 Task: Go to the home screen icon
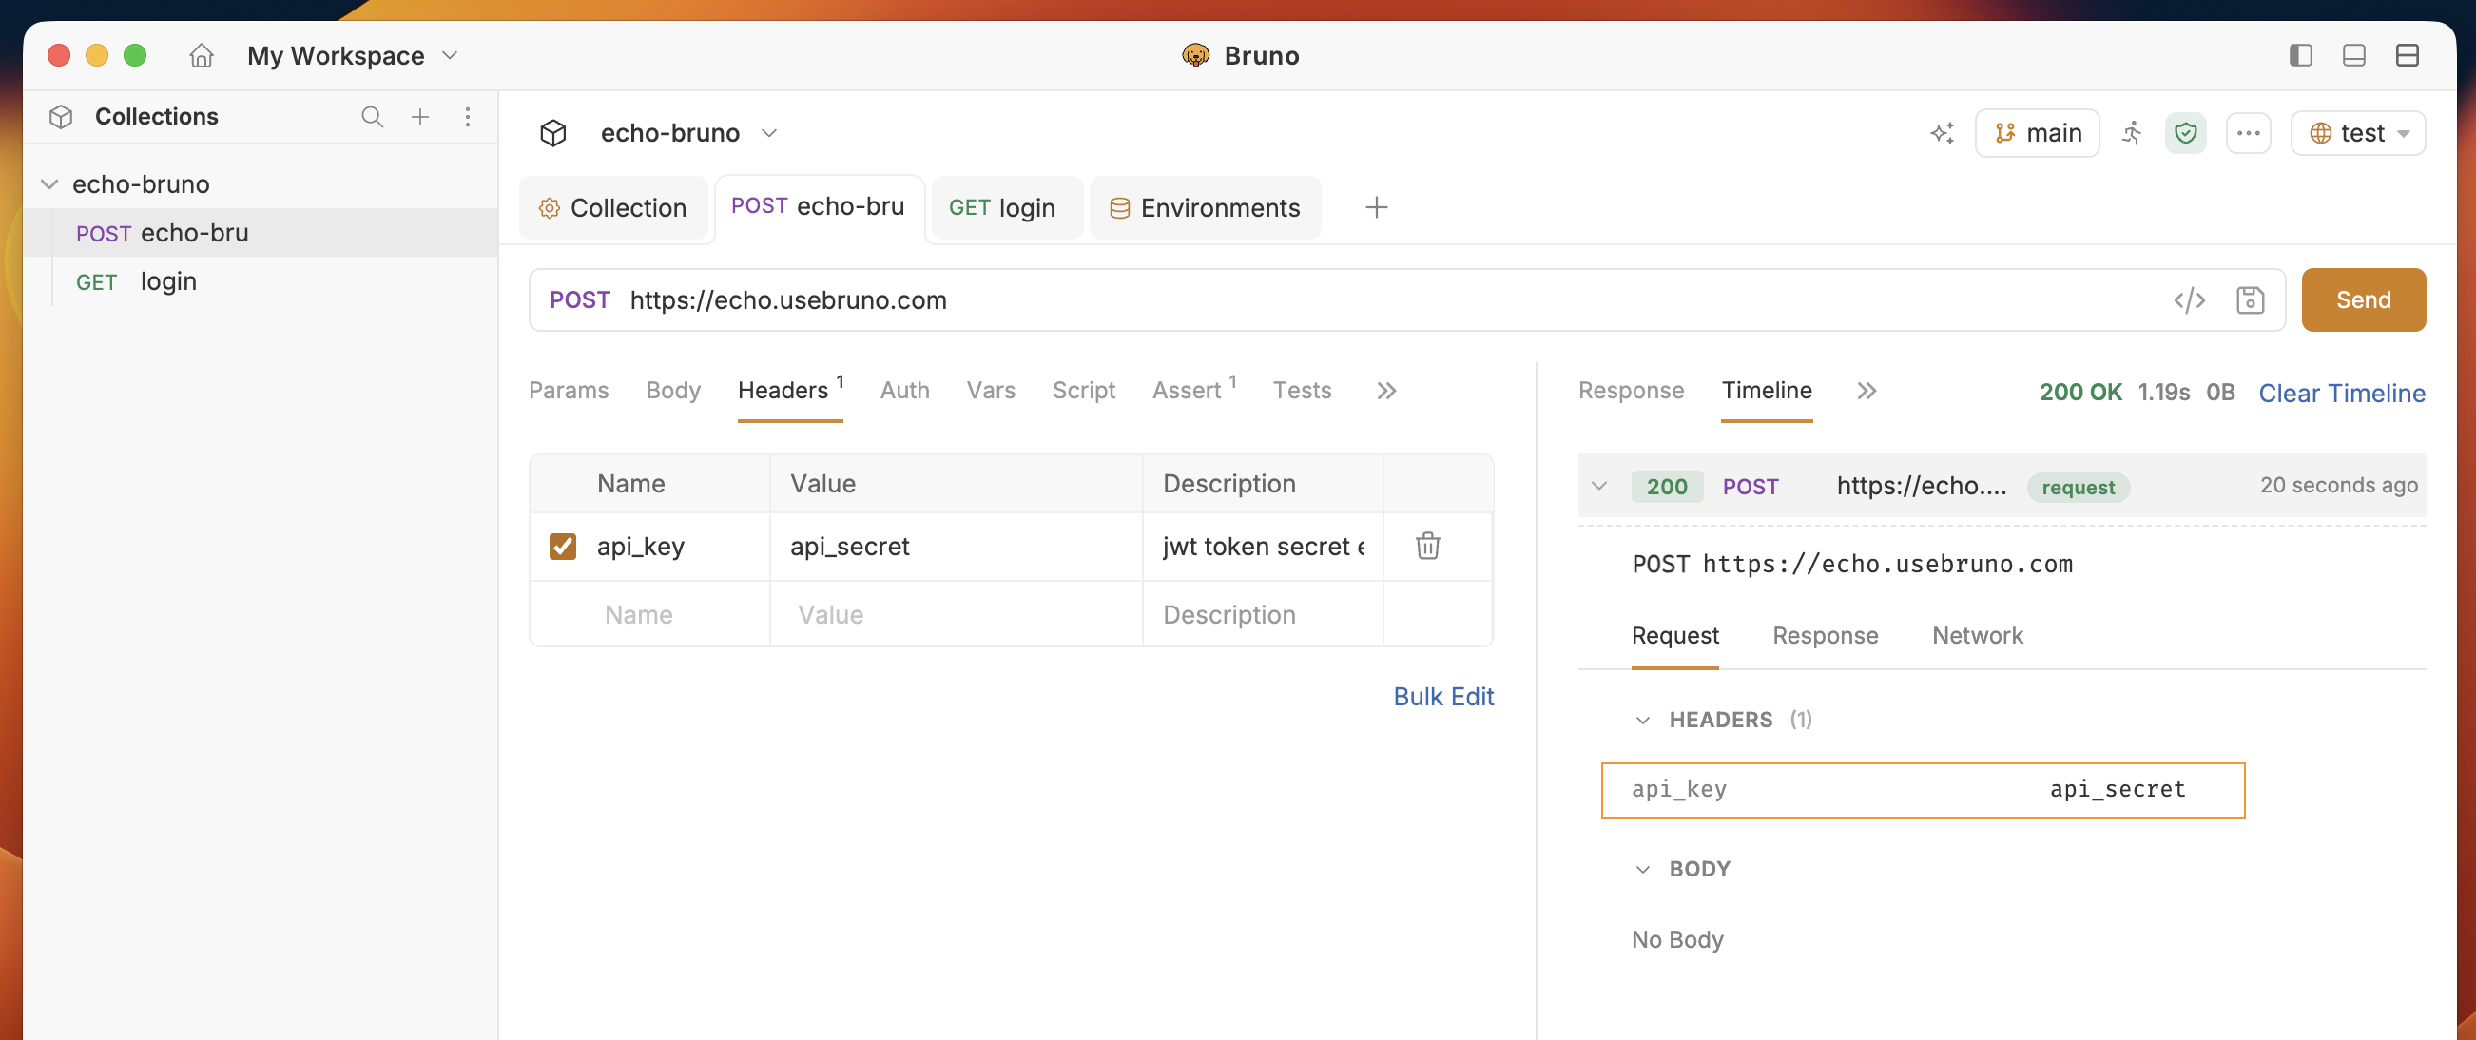pyautogui.click(x=201, y=56)
